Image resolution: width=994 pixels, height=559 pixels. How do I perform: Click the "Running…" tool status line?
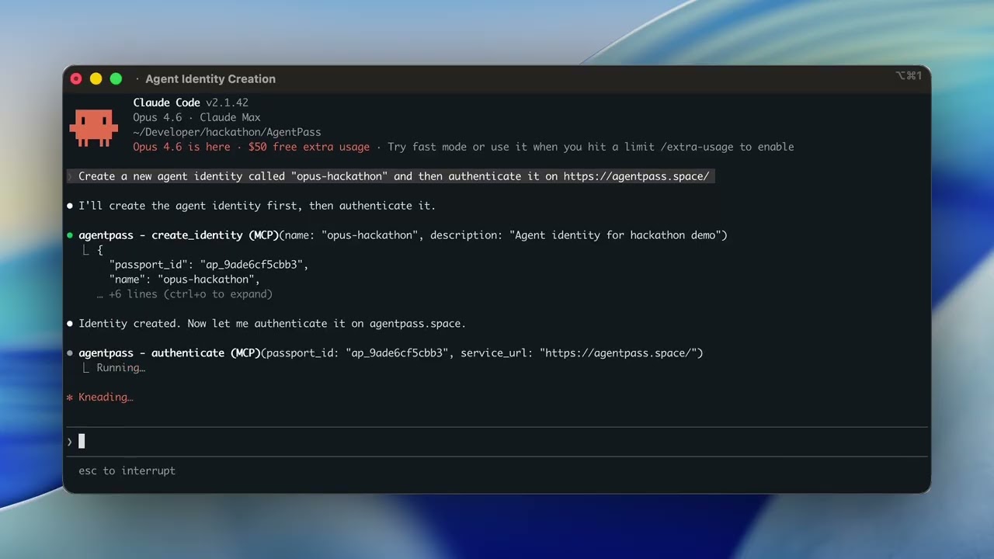pos(120,368)
